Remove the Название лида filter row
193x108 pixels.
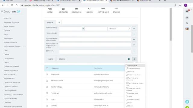134,34
